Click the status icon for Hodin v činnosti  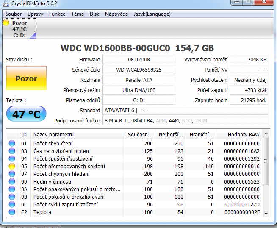pyautogui.click(x=12, y=181)
